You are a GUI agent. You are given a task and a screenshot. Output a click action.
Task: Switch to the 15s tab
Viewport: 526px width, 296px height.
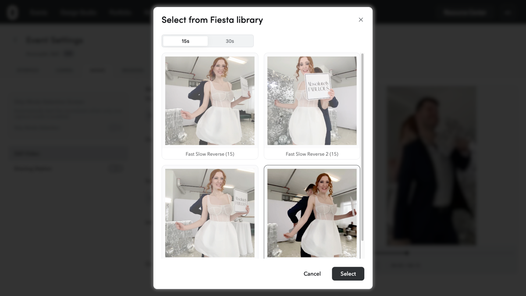(185, 41)
